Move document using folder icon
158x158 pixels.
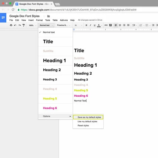48,16
